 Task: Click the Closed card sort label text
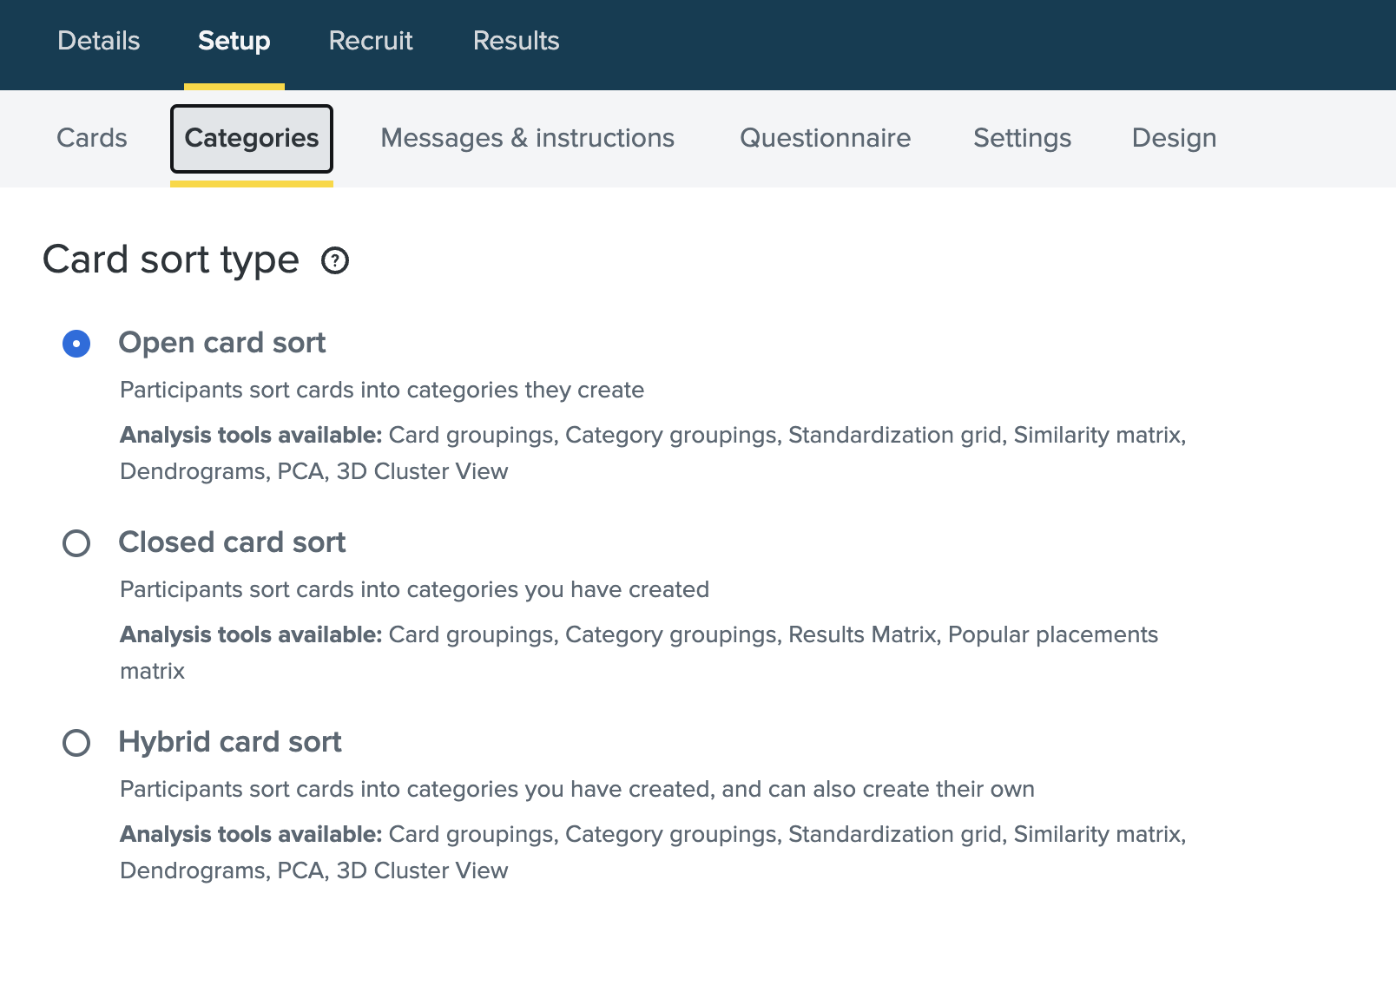tap(232, 542)
